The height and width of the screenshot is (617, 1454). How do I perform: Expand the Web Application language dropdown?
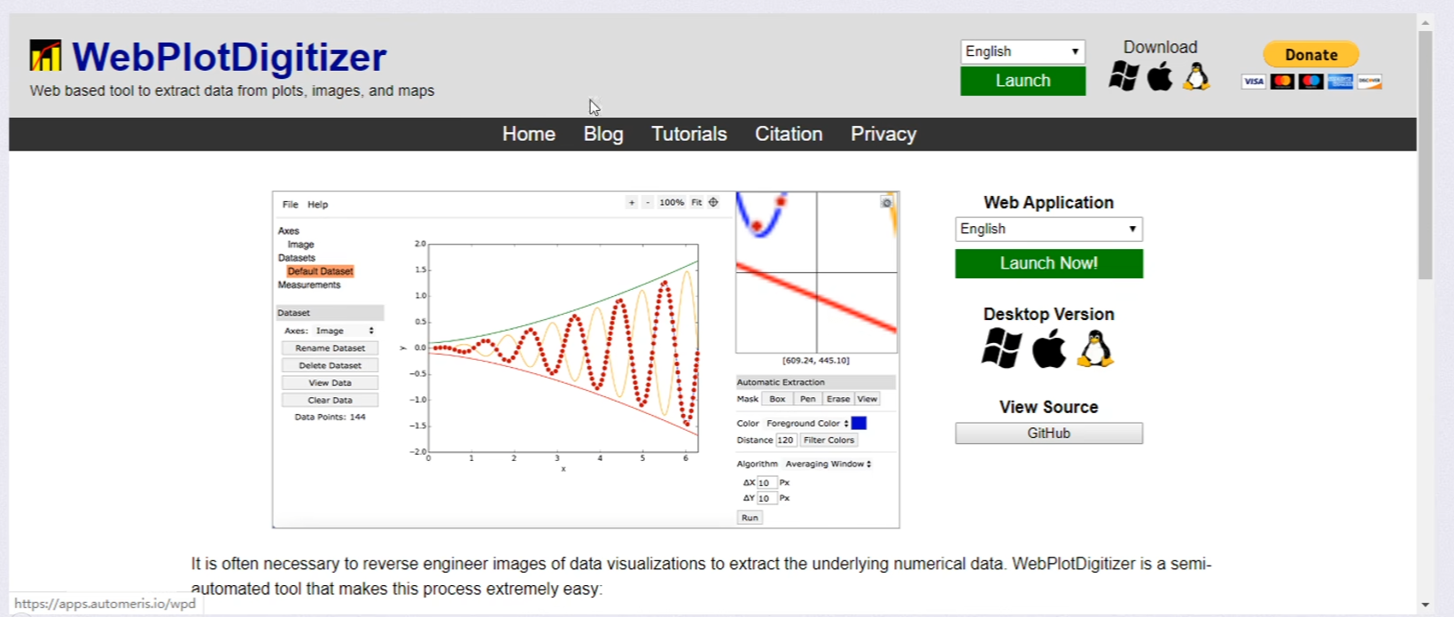[x=1048, y=229]
